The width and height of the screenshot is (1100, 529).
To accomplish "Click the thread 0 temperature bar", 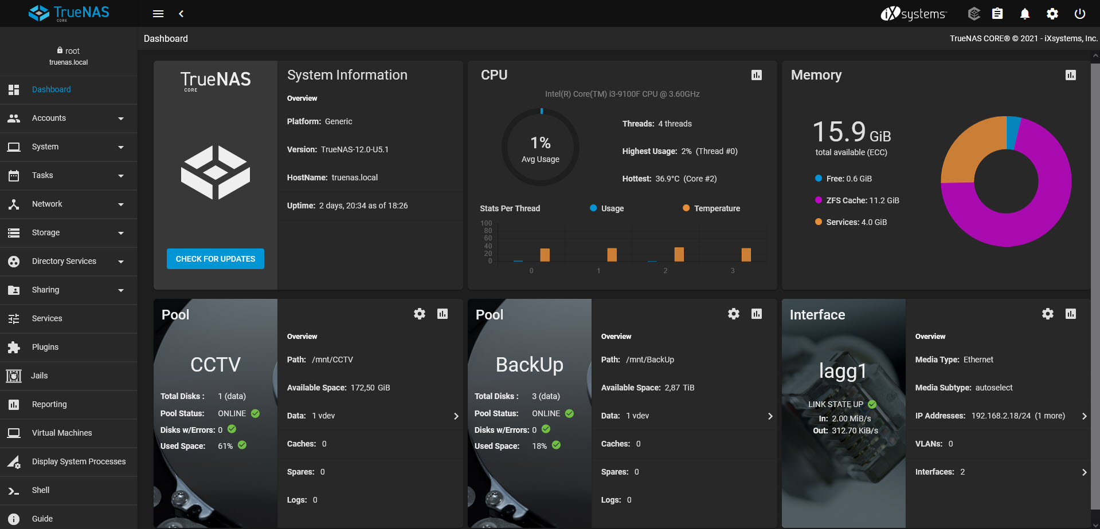I will [x=545, y=255].
